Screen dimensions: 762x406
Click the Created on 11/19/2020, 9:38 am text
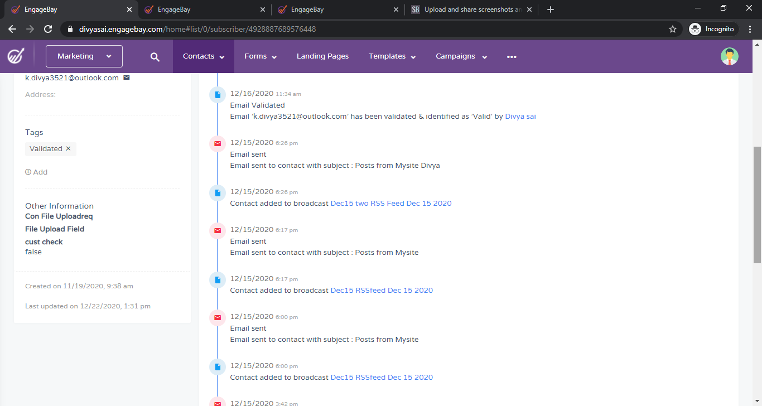(79, 286)
